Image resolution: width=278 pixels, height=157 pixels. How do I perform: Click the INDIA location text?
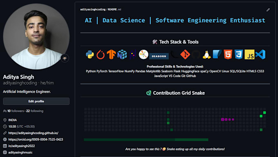(x=13, y=120)
